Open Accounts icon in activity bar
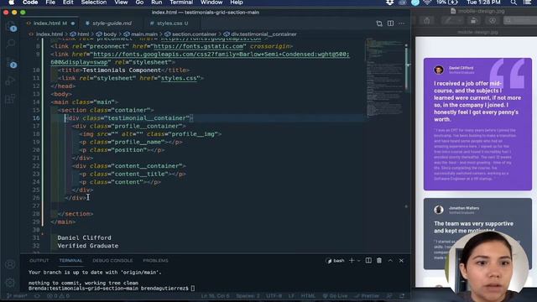 [x=10, y=264]
